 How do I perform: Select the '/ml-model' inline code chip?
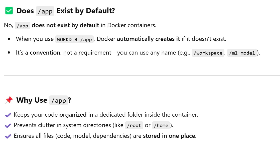242,53
